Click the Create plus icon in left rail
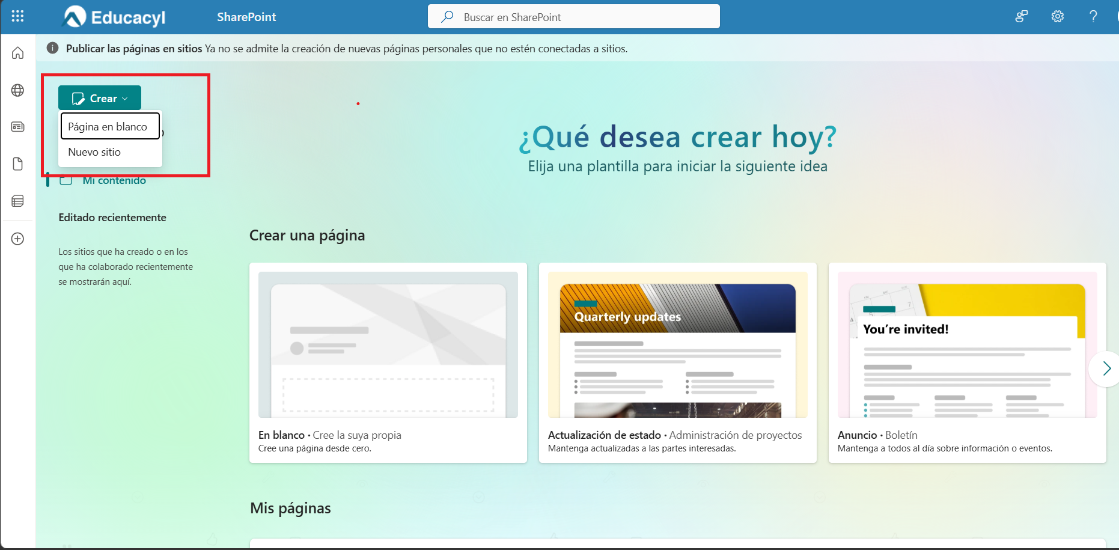The height and width of the screenshot is (550, 1119). (x=18, y=239)
